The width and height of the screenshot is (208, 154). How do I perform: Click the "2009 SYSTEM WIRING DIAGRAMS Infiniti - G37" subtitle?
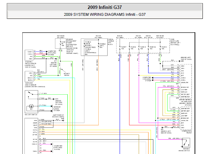click(105, 14)
